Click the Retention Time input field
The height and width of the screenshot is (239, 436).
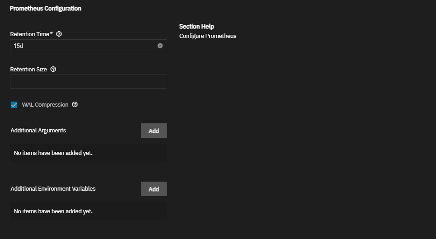coord(89,46)
